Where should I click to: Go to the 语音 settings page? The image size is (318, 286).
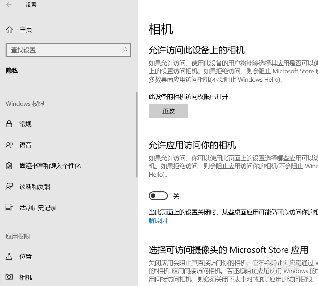tap(25, 145)
